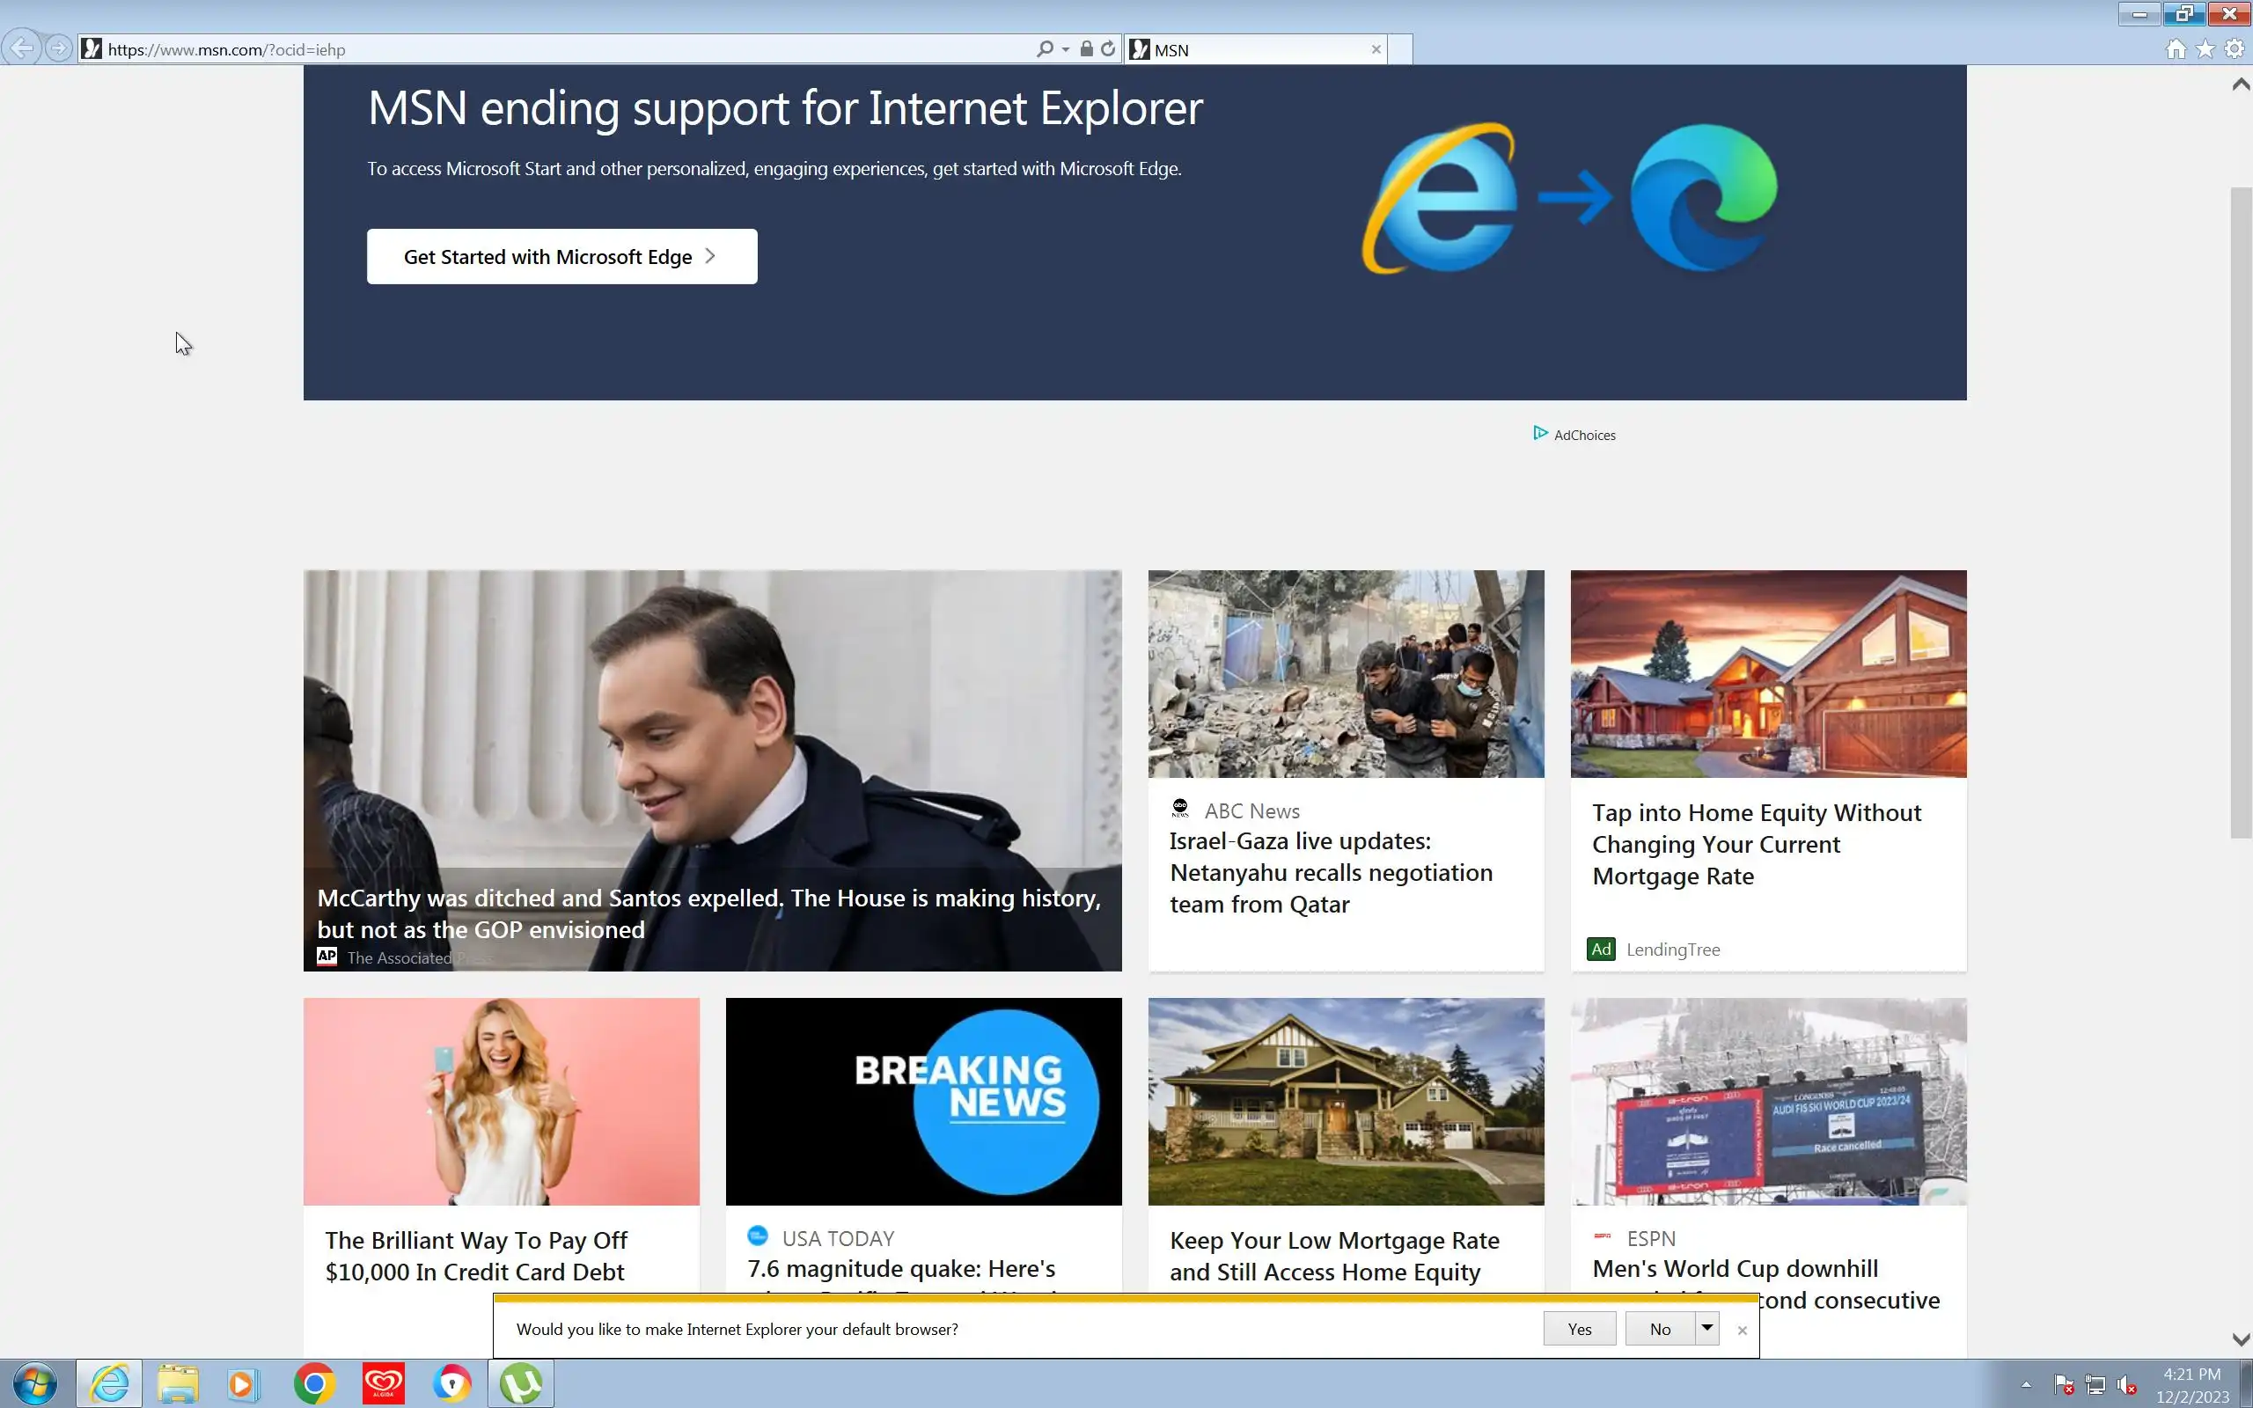Screen dimensions: 2253x1408
Task: Expand the dropdown arrow next to No
Action: [1706, 1328]
